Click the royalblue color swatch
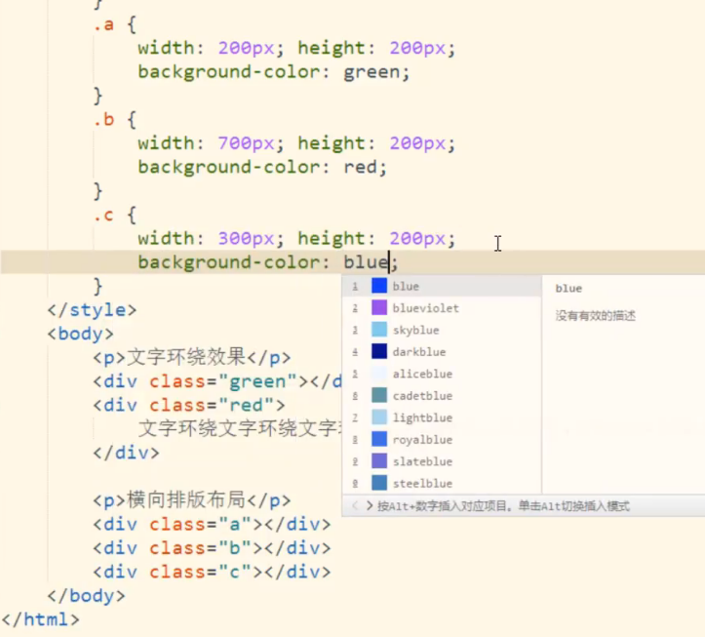The width and height of the screenshot is (705, 637). pos(379,439)
